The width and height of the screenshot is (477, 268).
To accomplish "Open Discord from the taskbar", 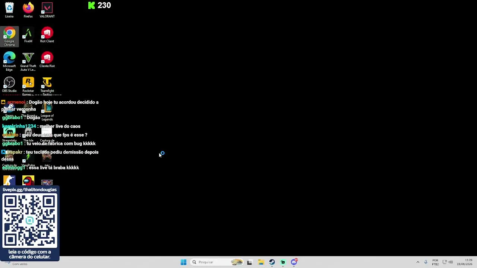I will tap(294, 262).
